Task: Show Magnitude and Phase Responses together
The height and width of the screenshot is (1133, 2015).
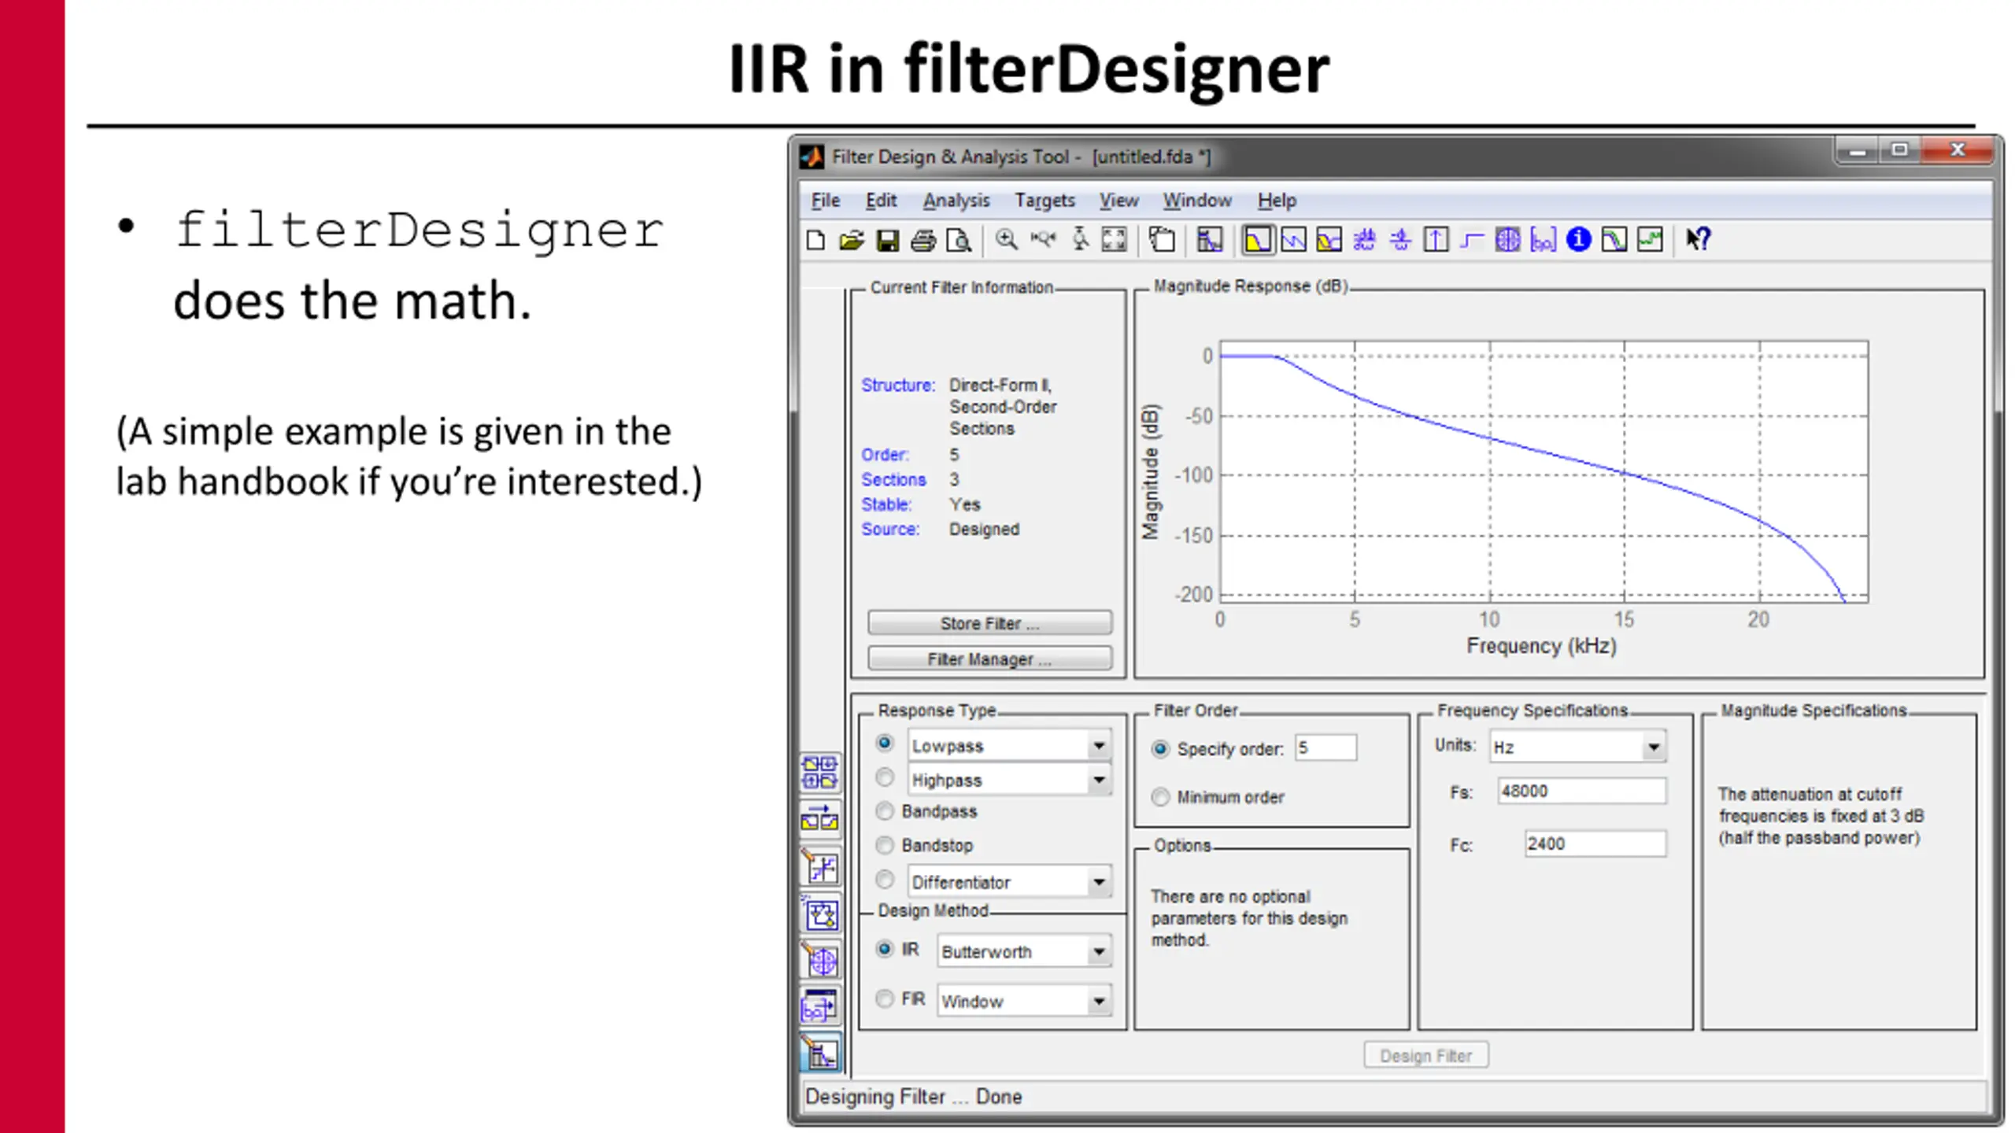Action: 1329,239
